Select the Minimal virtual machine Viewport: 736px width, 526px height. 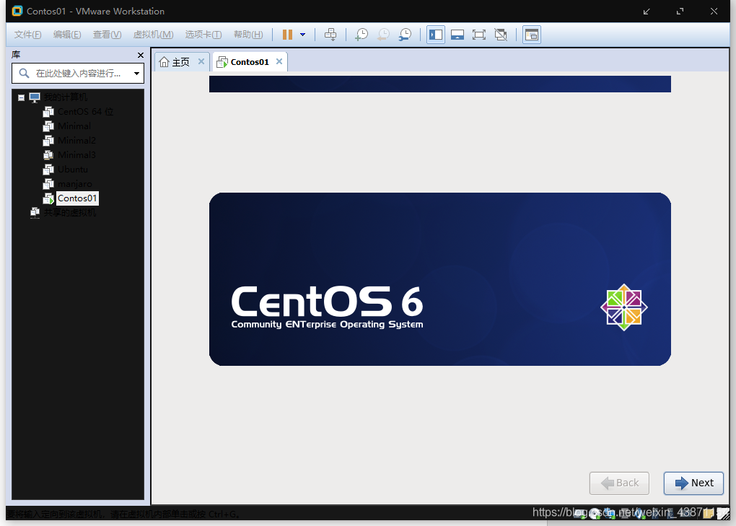coord(74,126)
